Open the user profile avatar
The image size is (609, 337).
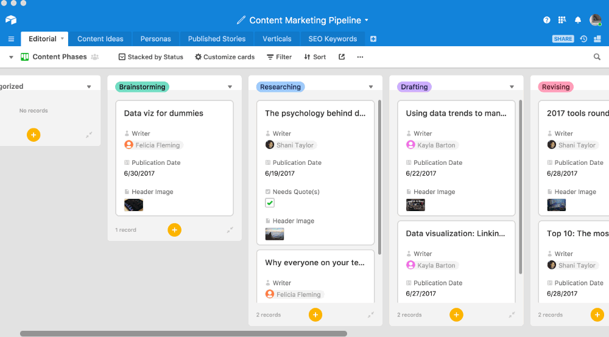point(596,20)
